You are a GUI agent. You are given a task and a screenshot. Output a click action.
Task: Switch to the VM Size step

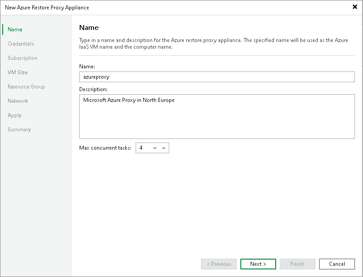click(17, 72)
